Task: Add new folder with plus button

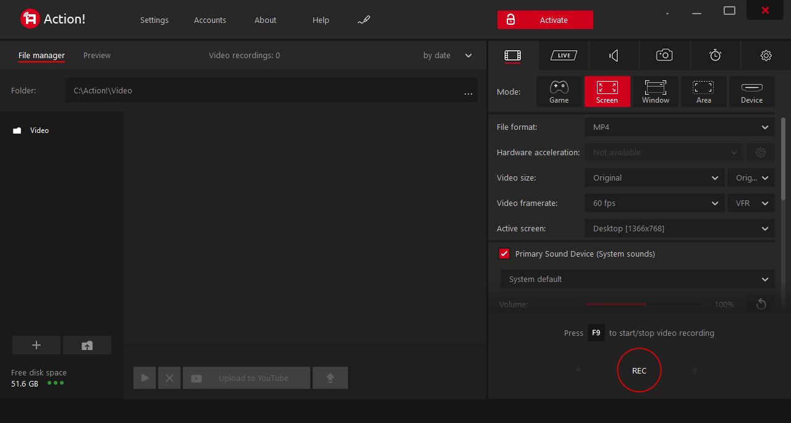Action: pos(36,345)
